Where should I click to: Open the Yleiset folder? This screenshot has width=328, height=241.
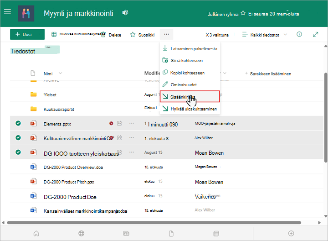tap(50, 95)
